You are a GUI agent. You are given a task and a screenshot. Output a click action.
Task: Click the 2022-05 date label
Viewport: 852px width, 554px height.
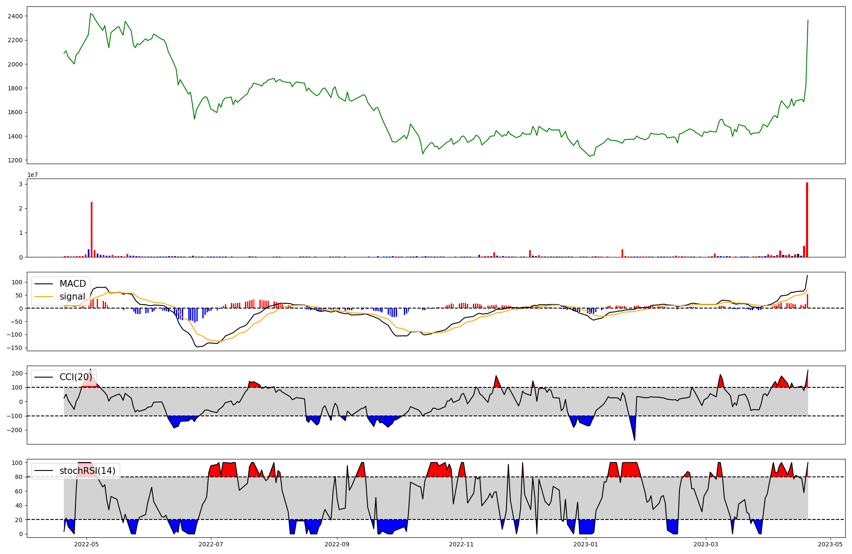pos(86,544)
